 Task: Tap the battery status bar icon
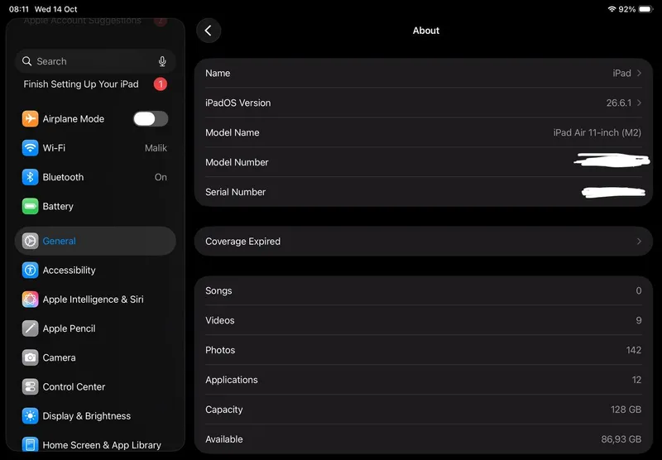coord(645,9)
